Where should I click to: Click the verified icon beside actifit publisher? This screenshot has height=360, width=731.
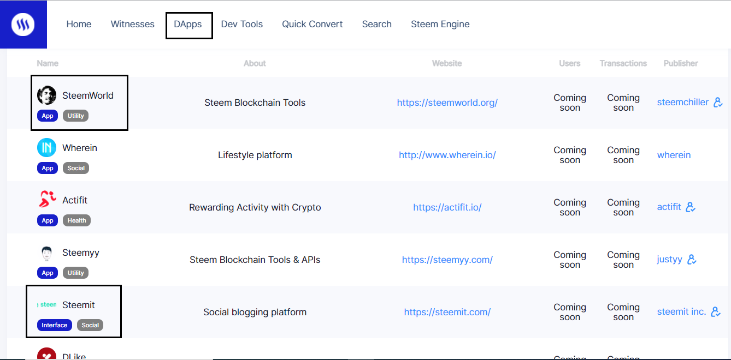[691, 207]
